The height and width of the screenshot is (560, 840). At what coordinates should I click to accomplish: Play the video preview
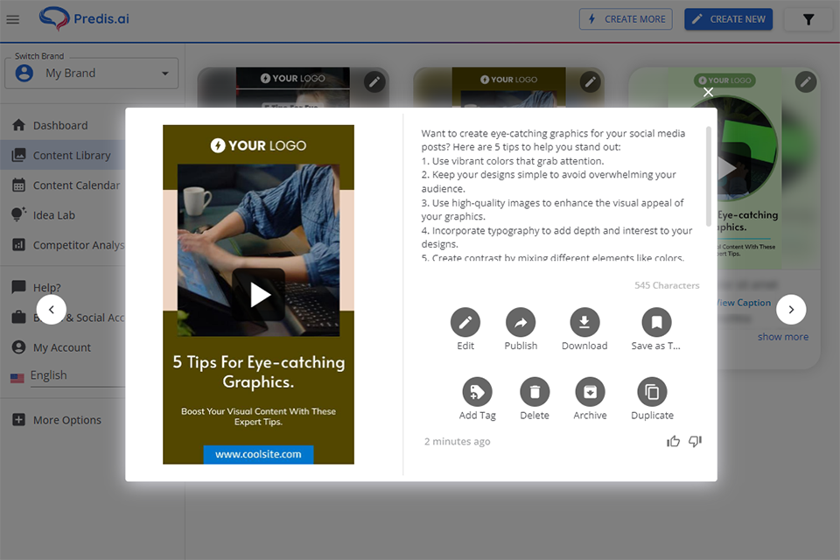[259, 295]
